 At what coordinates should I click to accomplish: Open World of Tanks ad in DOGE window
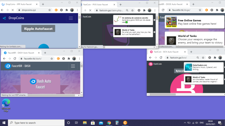195,39
